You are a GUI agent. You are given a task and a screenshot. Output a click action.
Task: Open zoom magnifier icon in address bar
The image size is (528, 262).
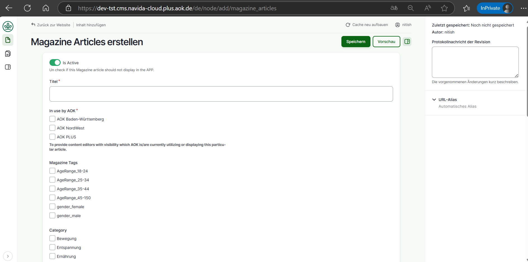coord(411,8)
